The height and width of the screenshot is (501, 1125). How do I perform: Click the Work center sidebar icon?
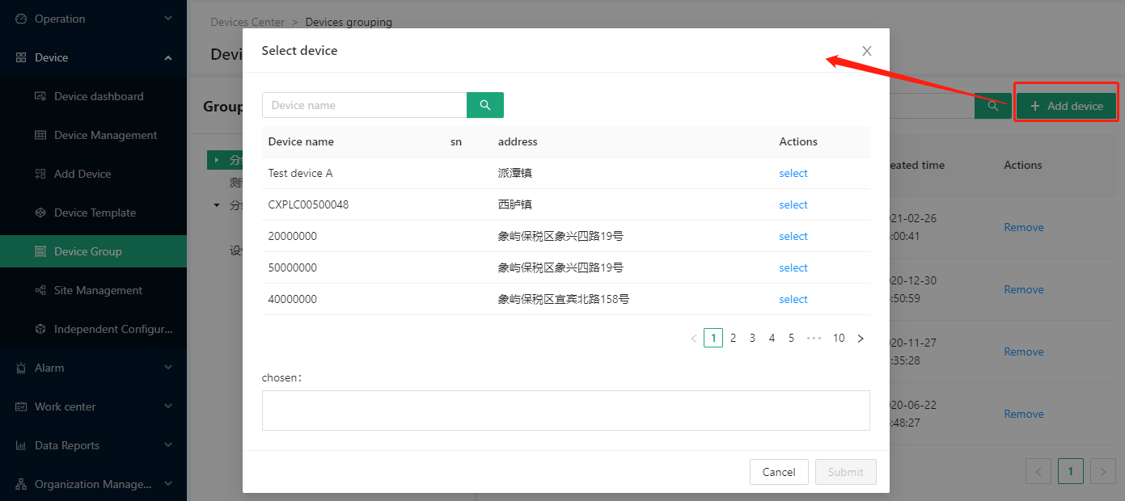pos(21,406)
